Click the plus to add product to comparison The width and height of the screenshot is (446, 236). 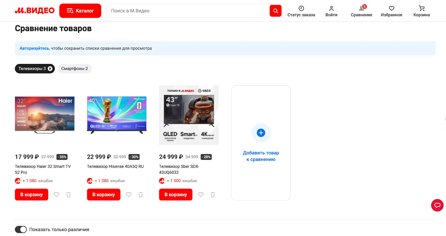[x=261, y=133]
